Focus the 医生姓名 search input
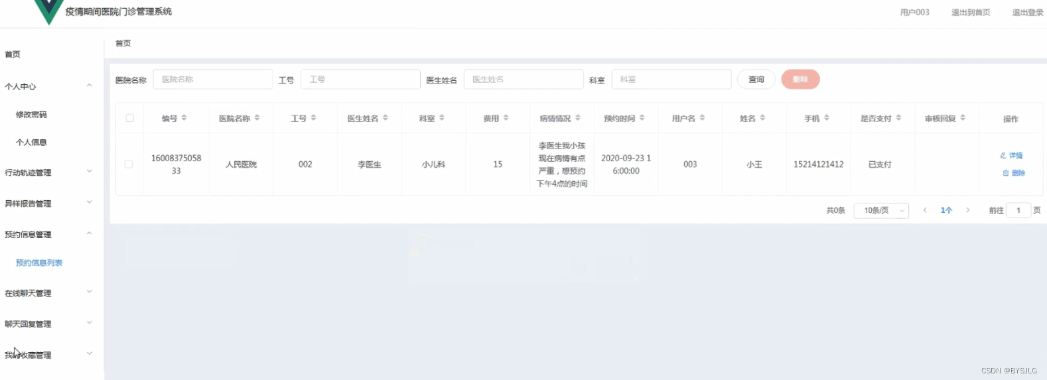The image size is (1047, 380). 523,80
